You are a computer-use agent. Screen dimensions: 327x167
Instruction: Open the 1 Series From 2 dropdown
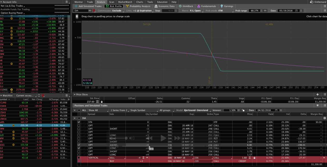coord(119,110)
